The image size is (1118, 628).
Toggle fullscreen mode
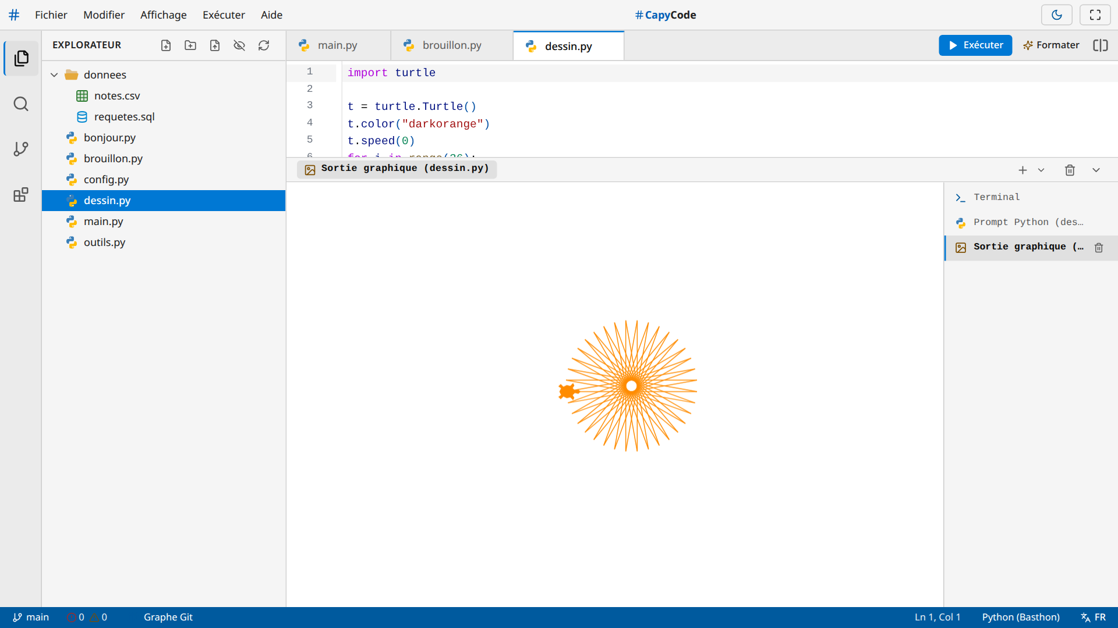[x=1095, y=15]
